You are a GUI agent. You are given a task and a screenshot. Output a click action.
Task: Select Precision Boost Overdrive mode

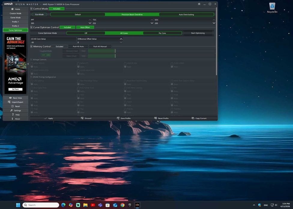click(x=132, y=15)
